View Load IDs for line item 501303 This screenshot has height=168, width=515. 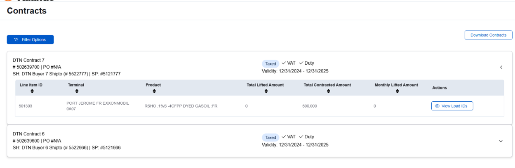[x=452, y=106]
